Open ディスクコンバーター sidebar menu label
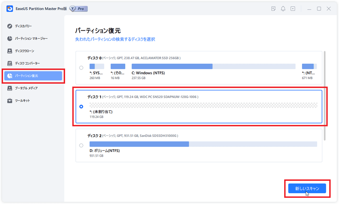339x204 pixels. (27, 63)
